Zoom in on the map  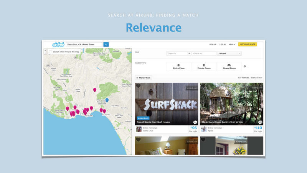click(45, 50)
